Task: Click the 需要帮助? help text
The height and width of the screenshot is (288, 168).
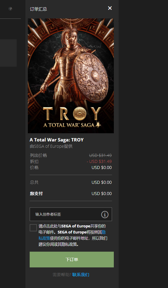Action: pos(62,275)
